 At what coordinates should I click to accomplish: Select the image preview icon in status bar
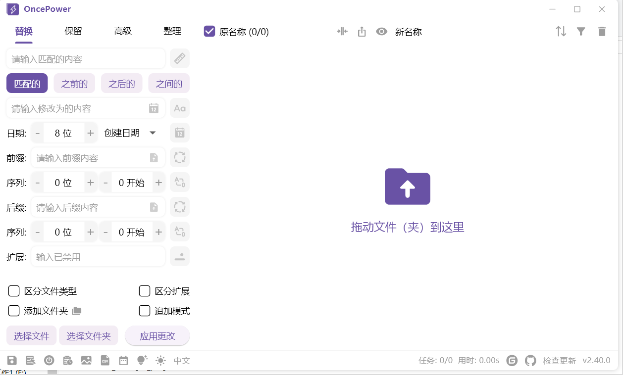86,360
